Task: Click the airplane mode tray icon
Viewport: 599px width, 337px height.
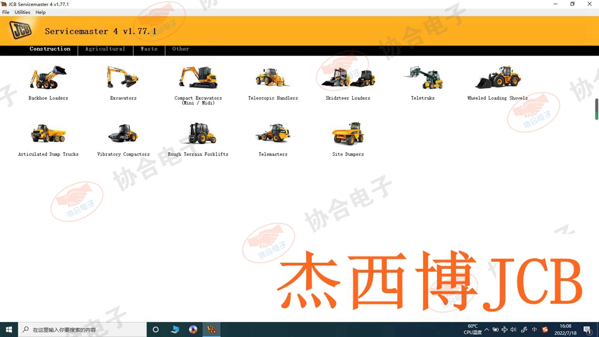Action: [504, 329]
